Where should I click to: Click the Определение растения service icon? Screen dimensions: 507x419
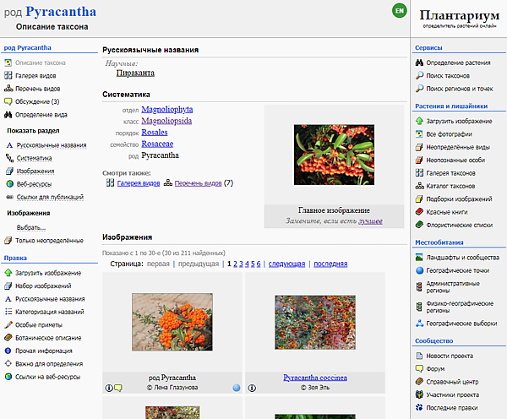(419, 63)
